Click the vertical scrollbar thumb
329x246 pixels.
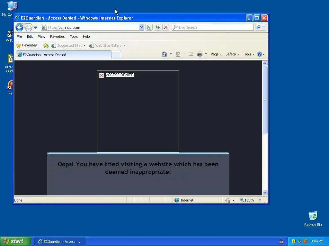[265, 100]
